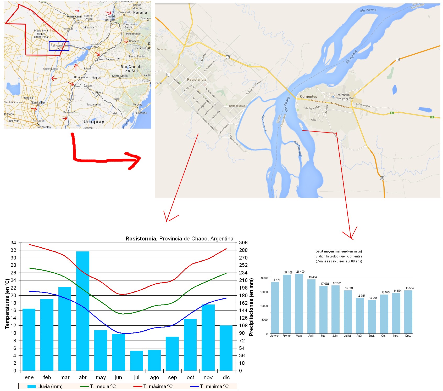Click the chart title "Resistencia, Provincia de Chaco, Argentina"
The height and width of the screenshot is (391, 443).
[179, 239]
